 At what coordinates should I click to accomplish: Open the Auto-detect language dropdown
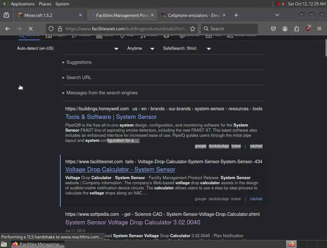click(x=68, y=48)
